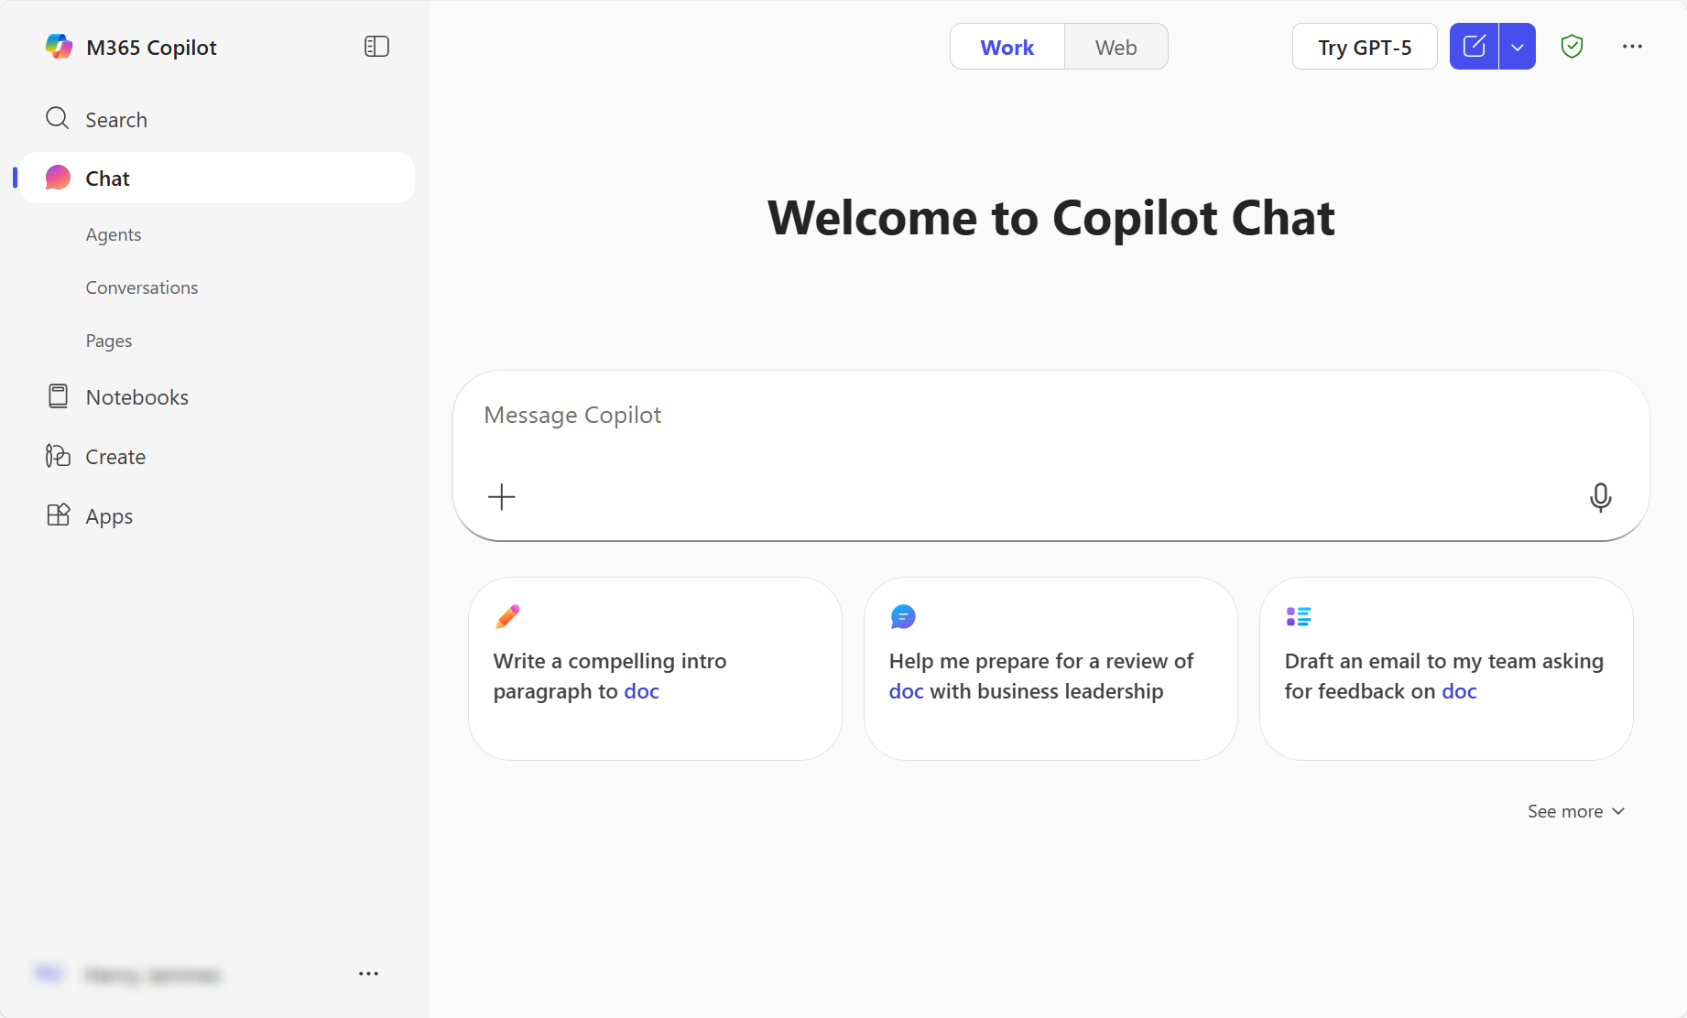Start voice input with the microphone

coord(1600,497)
